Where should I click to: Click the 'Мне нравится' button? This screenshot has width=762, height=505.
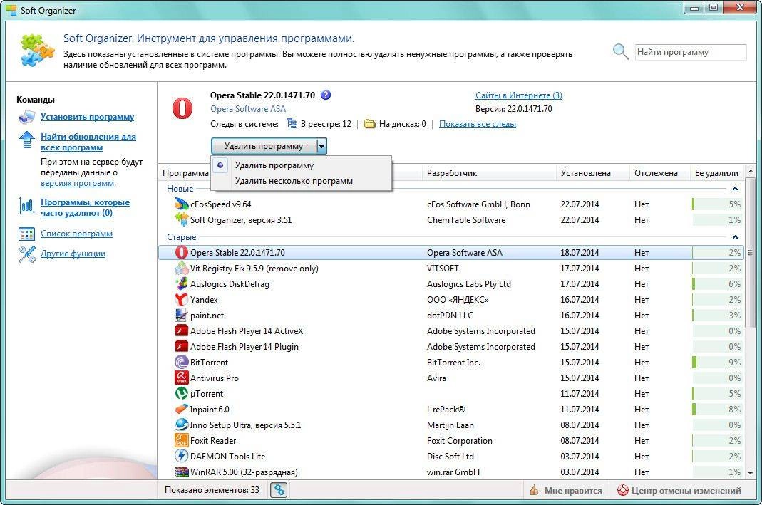pyautogui.click(x=566, y=491)
